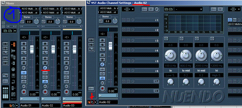Global Write all automation in Mixer
Image resolution: width=242 pixels, height=108 pixels.
5,63
